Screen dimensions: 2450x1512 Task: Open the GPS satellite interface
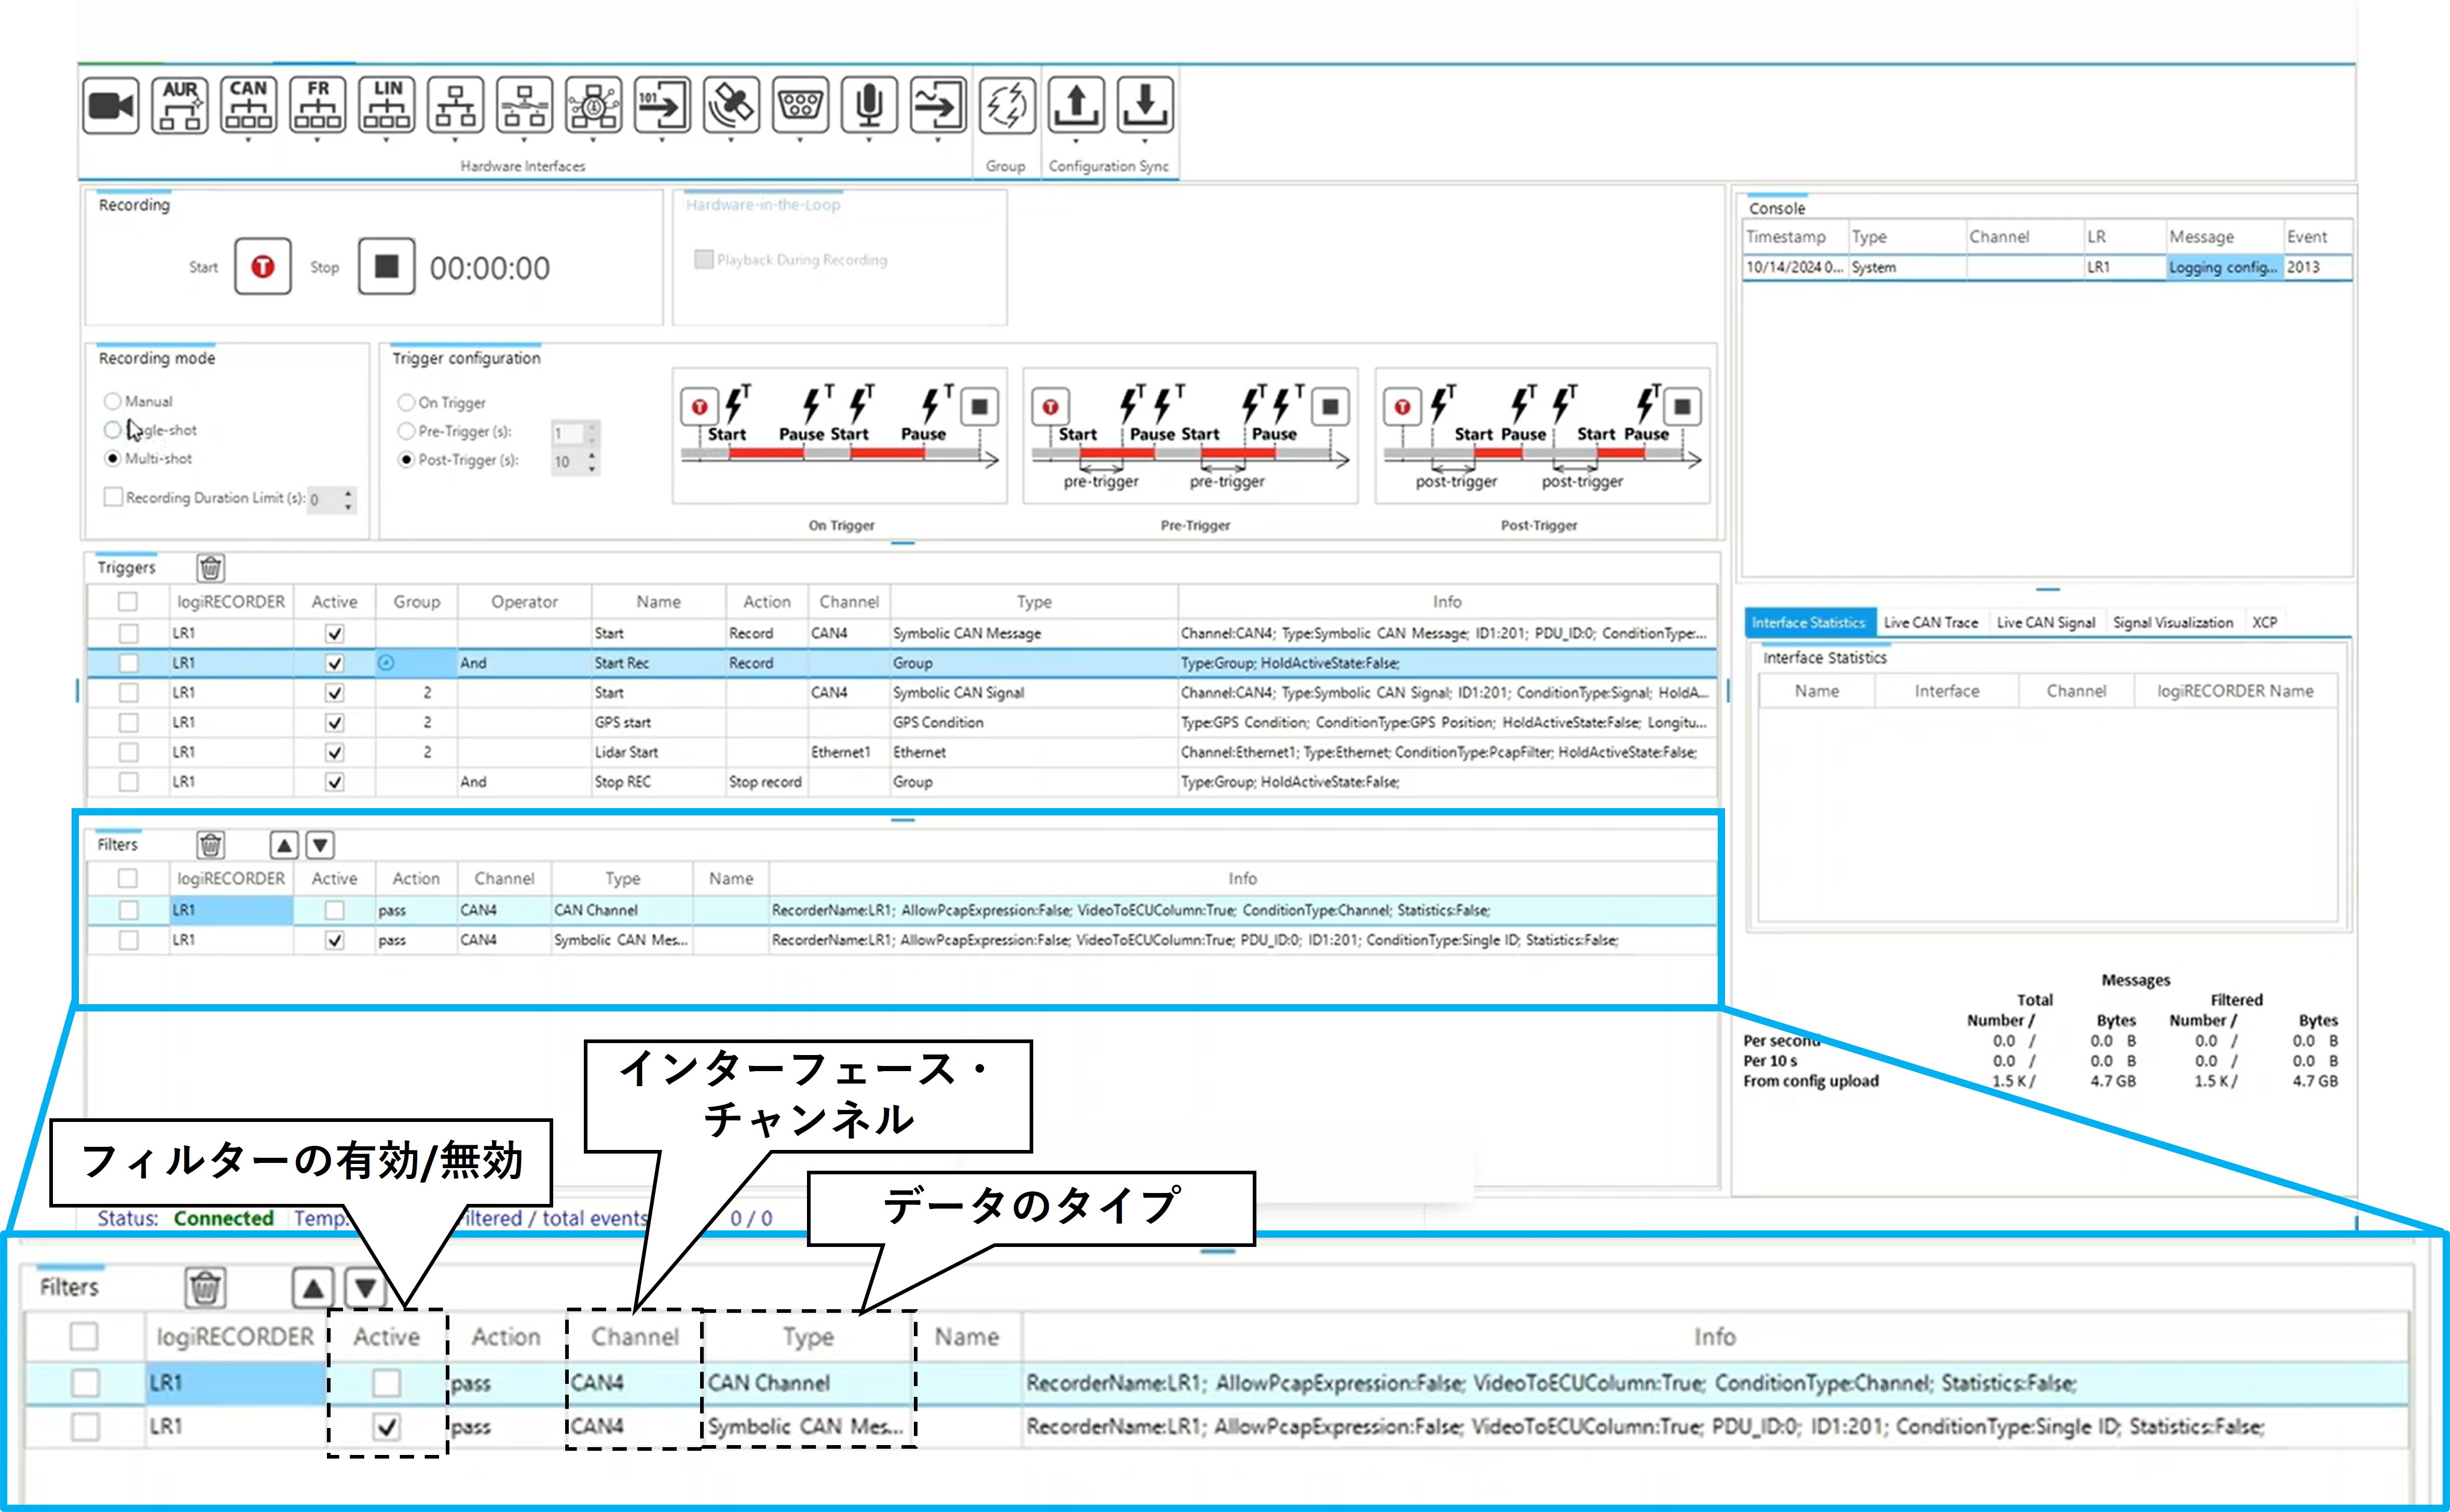[731, 104]
